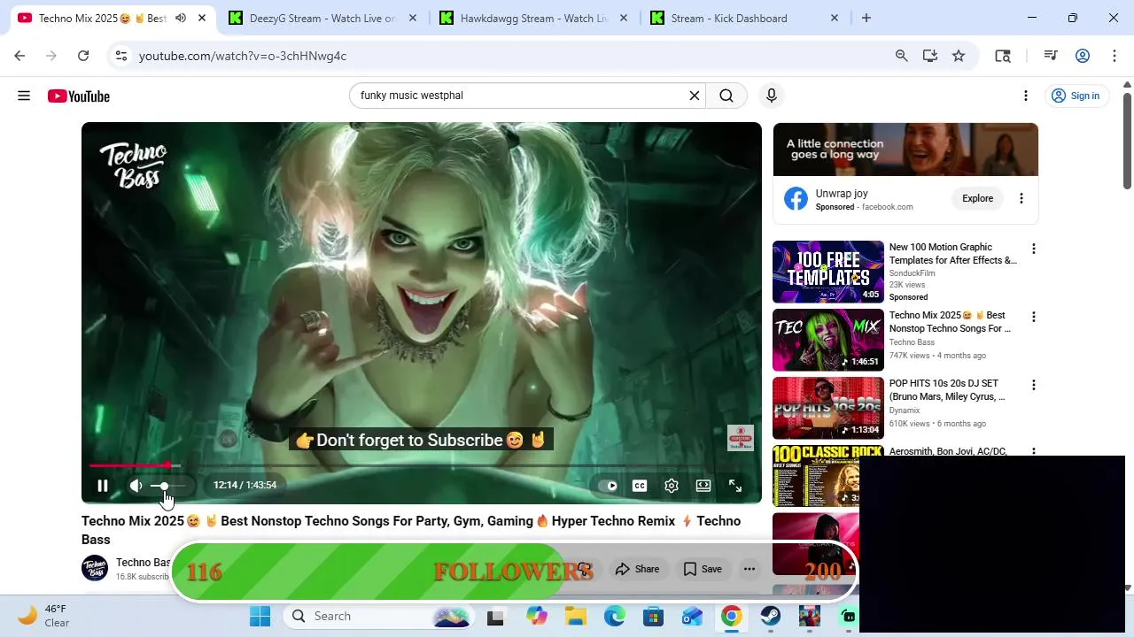The width and height of the screenshot is (1134, 637).
Task: Click the subscribe-reminder watermark in the video corner
Action: coord(741,438)
